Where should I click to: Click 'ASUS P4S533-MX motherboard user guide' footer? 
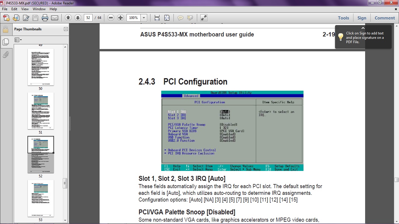coord(197,34)
